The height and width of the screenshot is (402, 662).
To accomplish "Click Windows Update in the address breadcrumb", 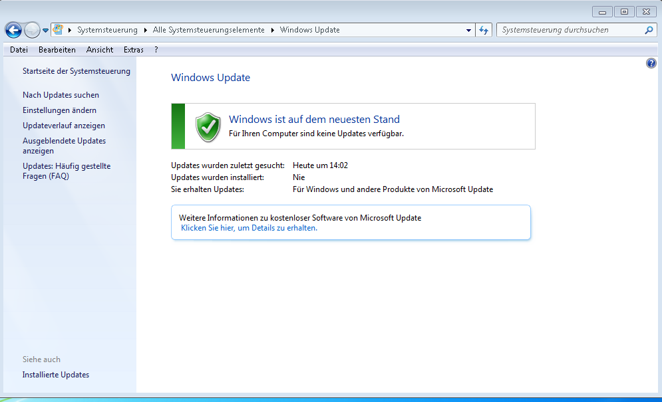I will (x=310, y=30).
